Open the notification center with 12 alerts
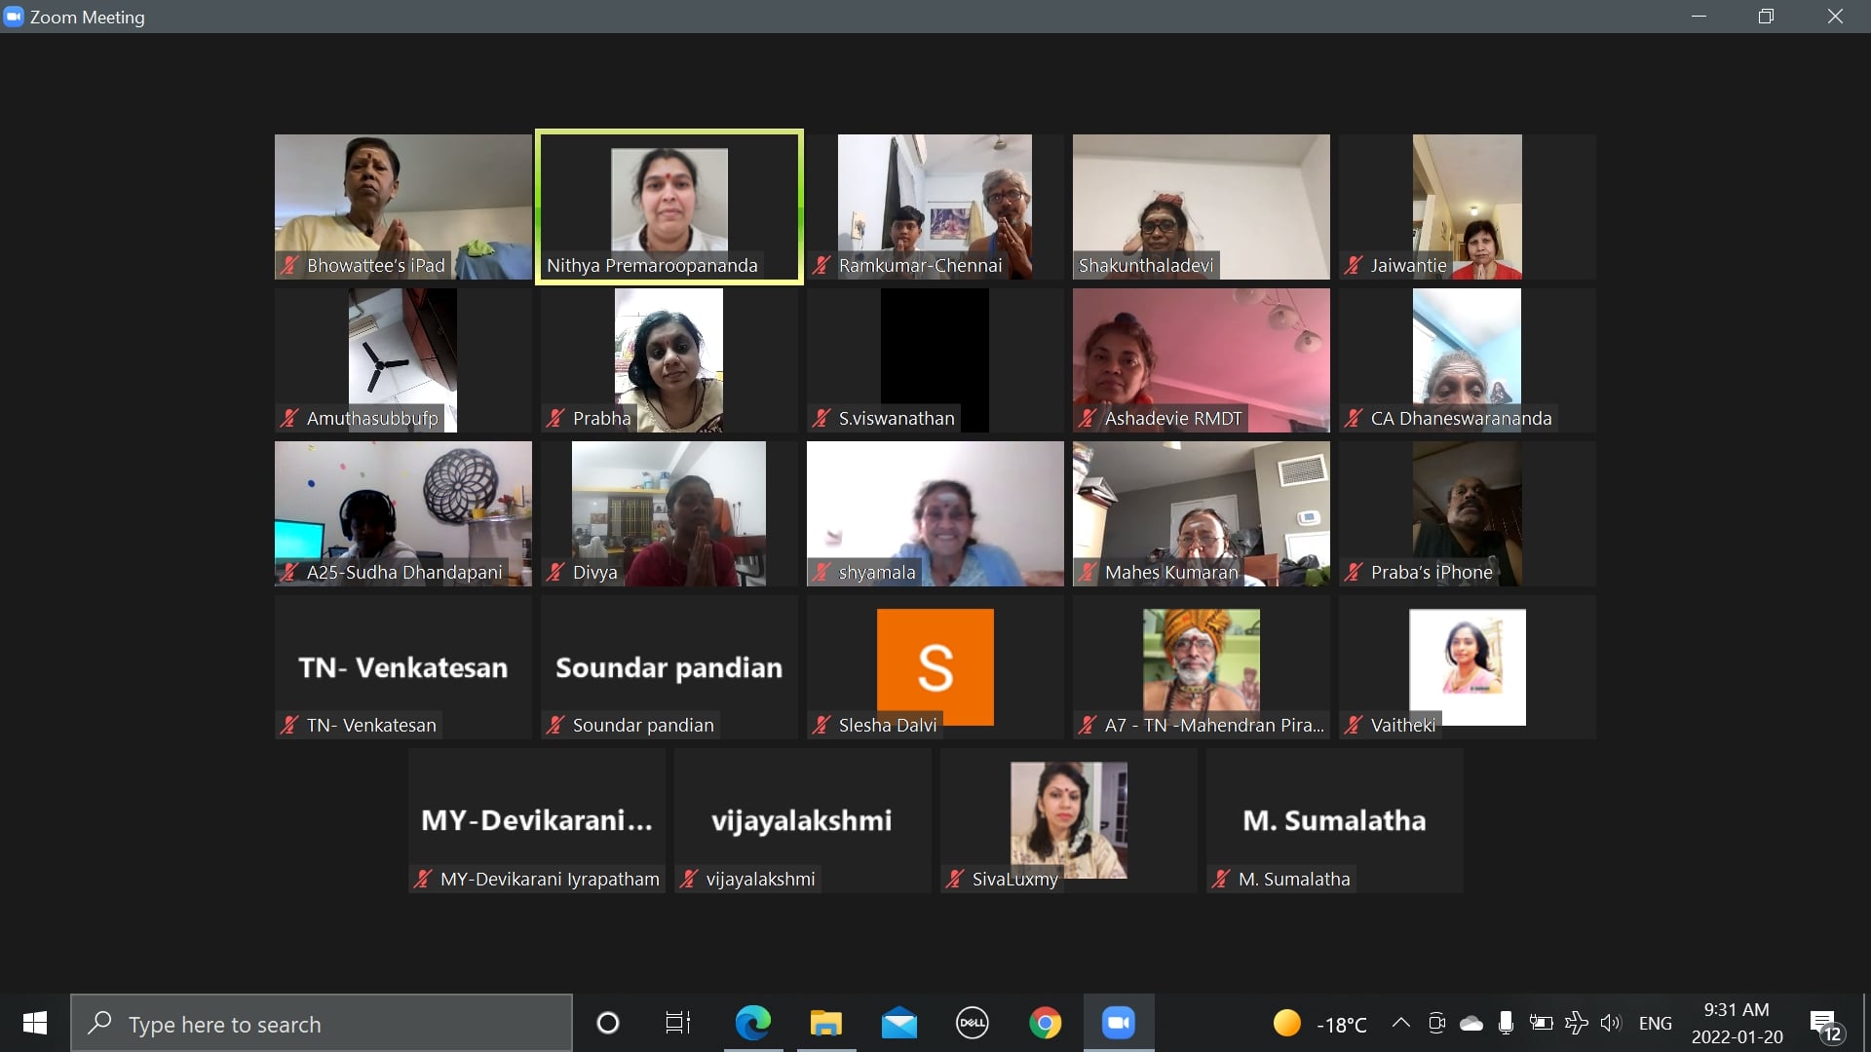Viewport: 1871px width, 1052px height. 1825,1025
